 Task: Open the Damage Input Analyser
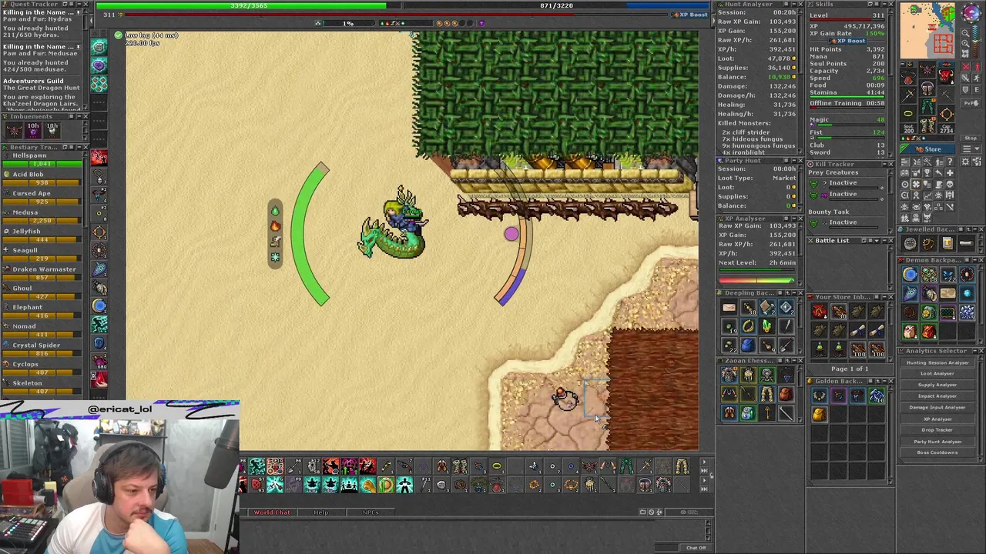point(937,407)
